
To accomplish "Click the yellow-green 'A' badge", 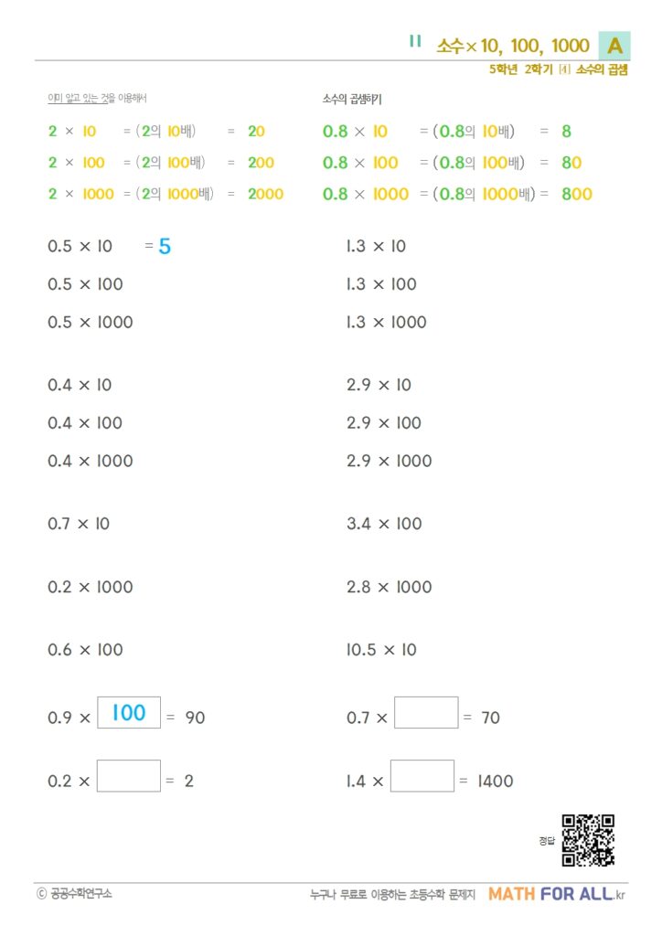I will [614, 46].
